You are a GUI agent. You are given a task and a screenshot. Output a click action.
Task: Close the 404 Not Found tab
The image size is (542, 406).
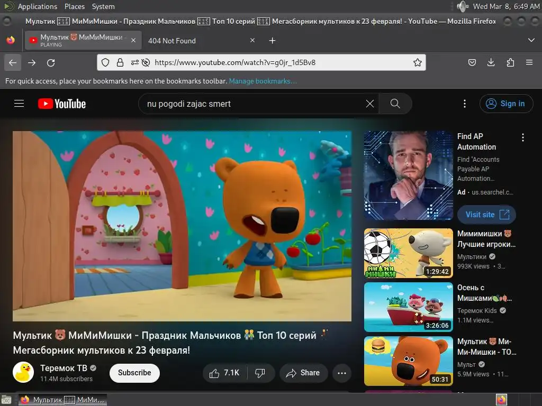(252, 40)
